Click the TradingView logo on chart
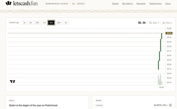Image resolution: width=177 pixels, height=109 pixels. pos(13,81)
